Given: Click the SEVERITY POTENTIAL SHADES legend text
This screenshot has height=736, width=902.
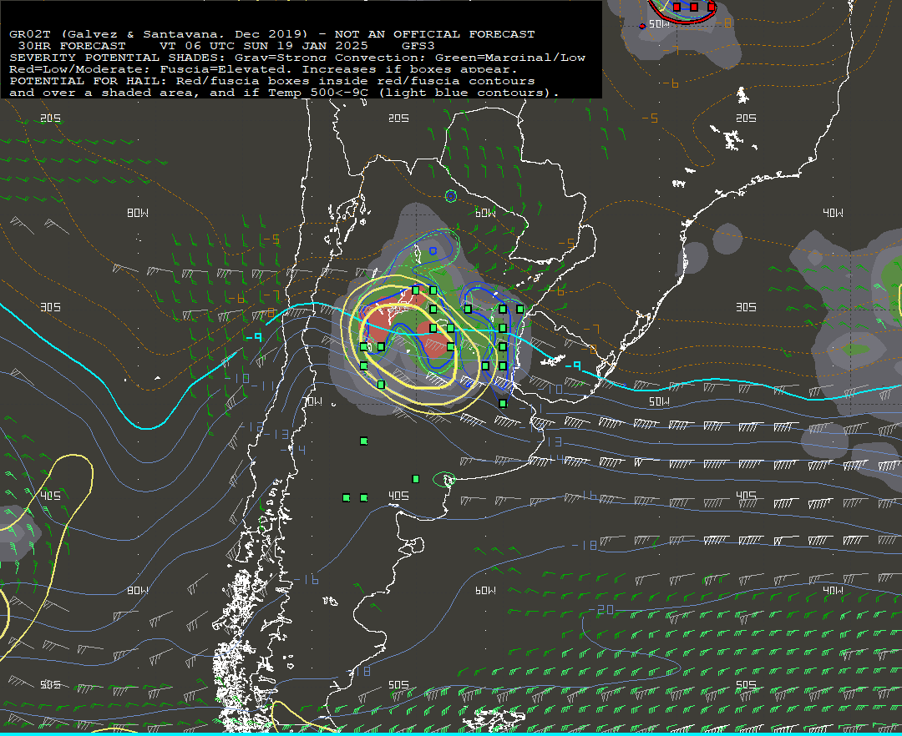Looking at the screenshot, I should click(118, 58).
